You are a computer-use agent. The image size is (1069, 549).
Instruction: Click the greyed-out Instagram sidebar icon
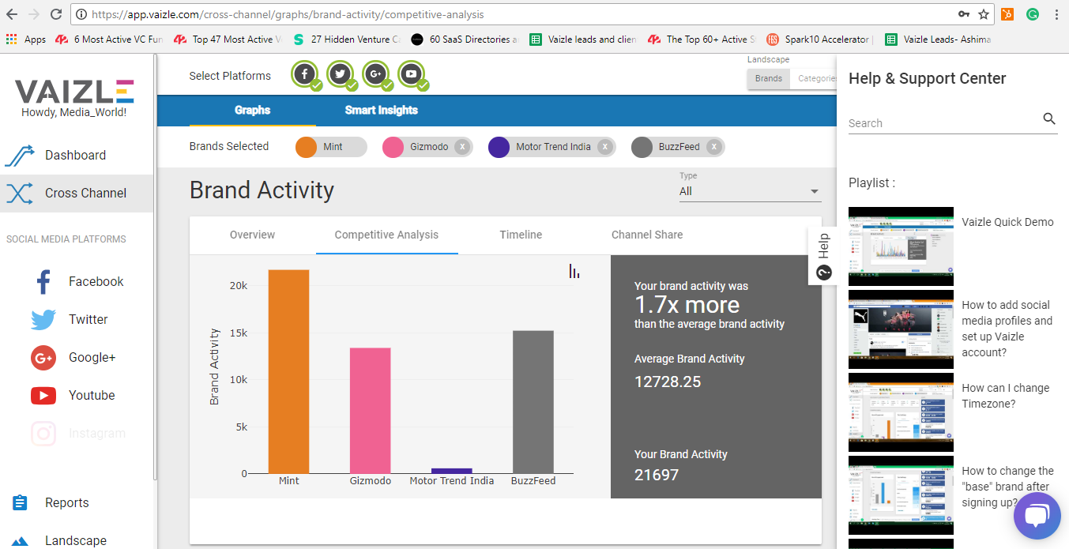coord(43,434)
